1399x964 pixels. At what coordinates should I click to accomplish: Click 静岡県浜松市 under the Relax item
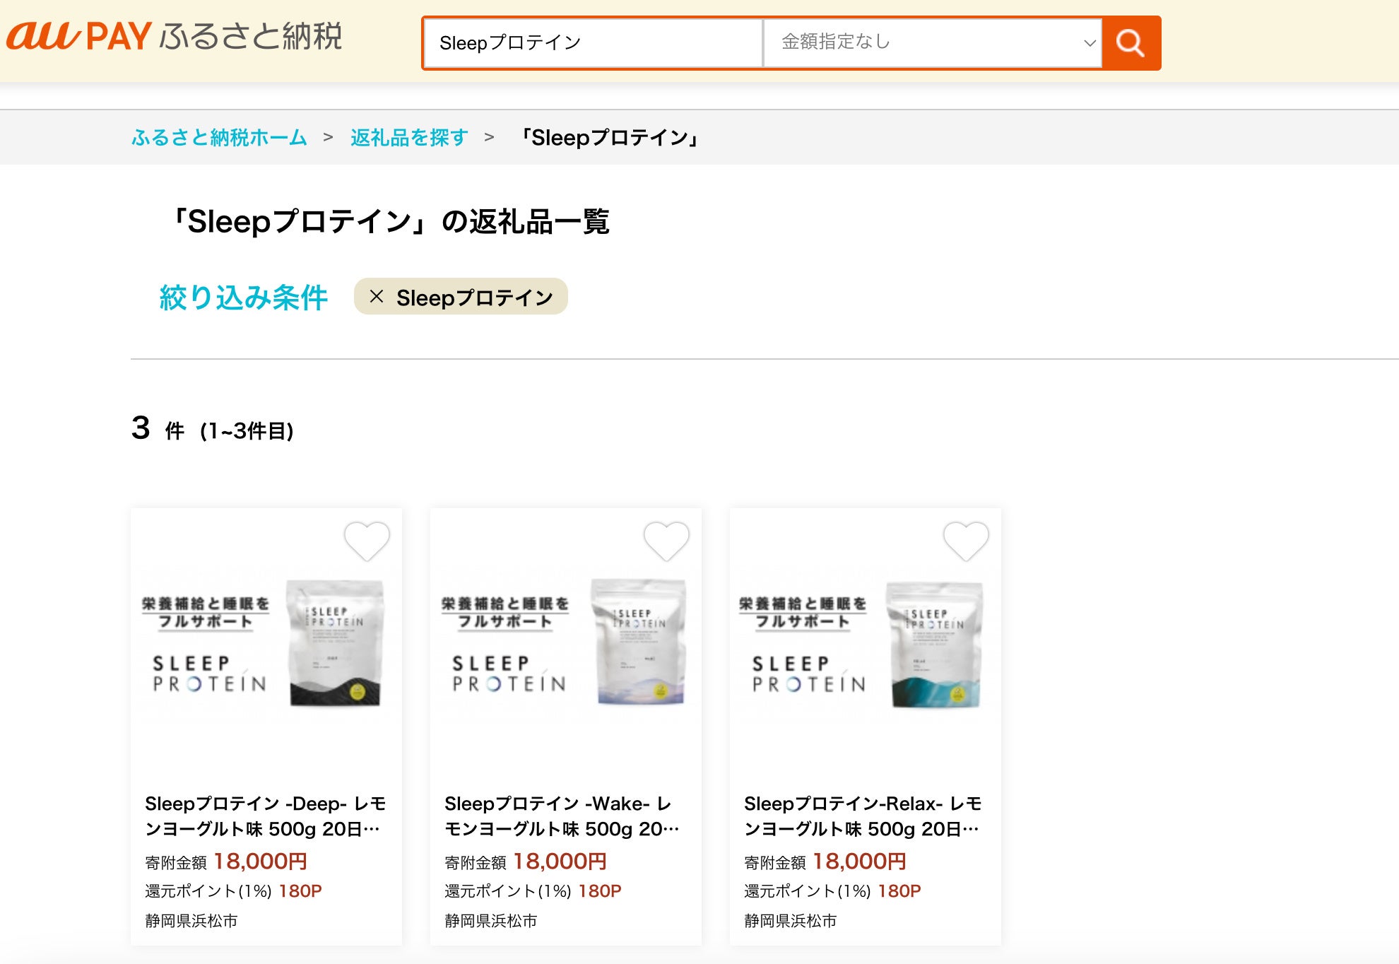[790, 920]
